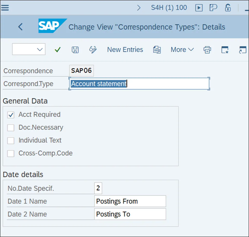Viewport: 249px width, 237px height.
Task: Check the Cross-Comp.Code option
Action: (x=11, y=154)
